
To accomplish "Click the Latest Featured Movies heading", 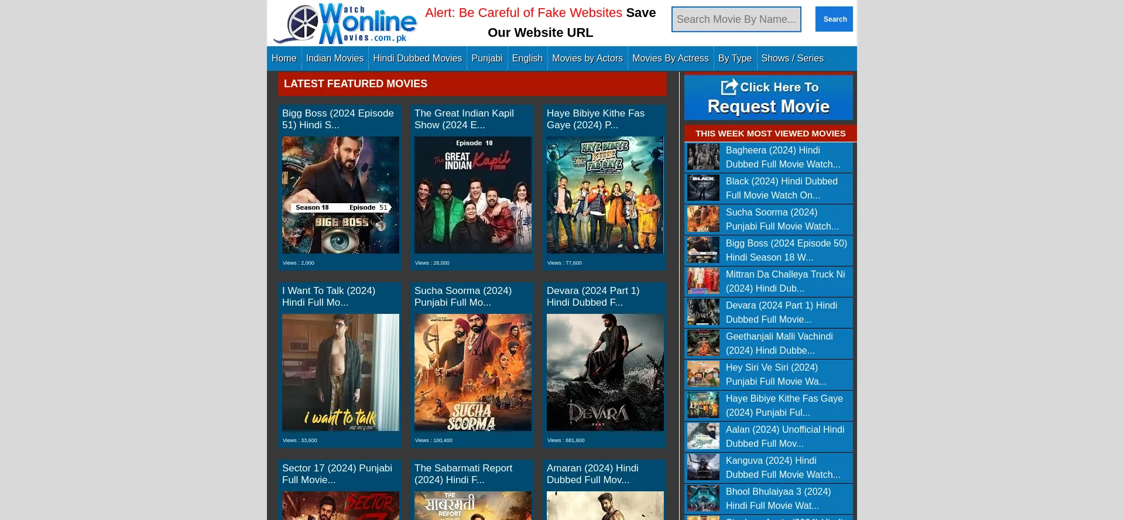I will coord(355,84).
